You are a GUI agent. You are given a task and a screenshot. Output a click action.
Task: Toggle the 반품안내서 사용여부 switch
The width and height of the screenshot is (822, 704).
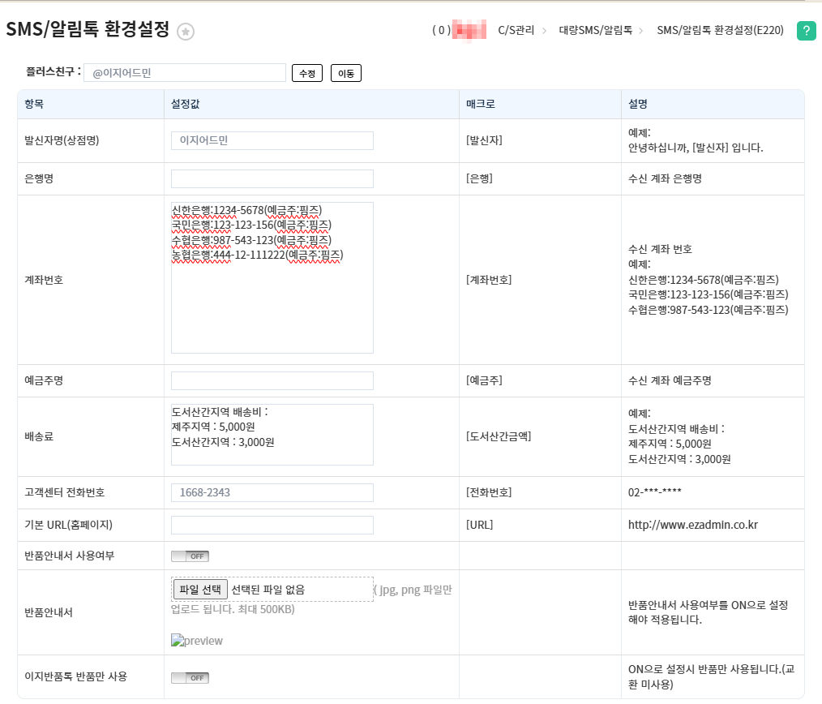point(190,556)
